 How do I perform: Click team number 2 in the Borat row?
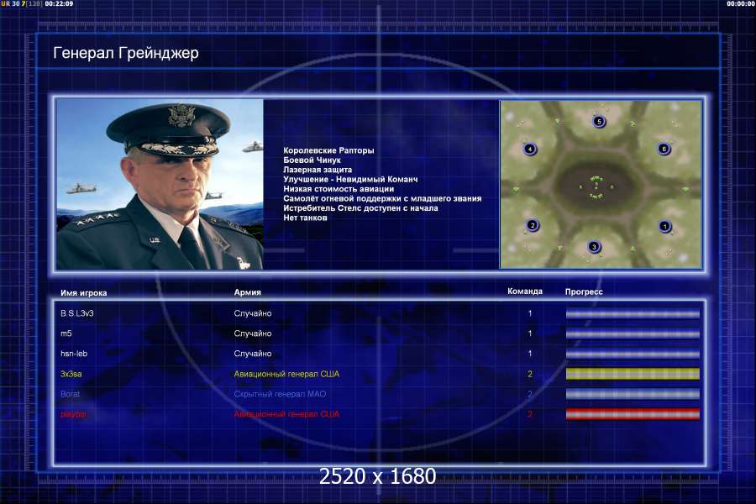(530, 394)
